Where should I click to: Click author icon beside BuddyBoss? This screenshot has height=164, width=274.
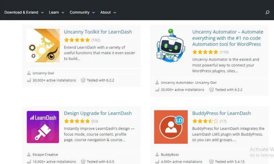157,155
